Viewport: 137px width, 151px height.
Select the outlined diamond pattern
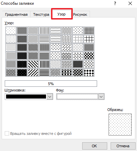[x=89, y=64]
